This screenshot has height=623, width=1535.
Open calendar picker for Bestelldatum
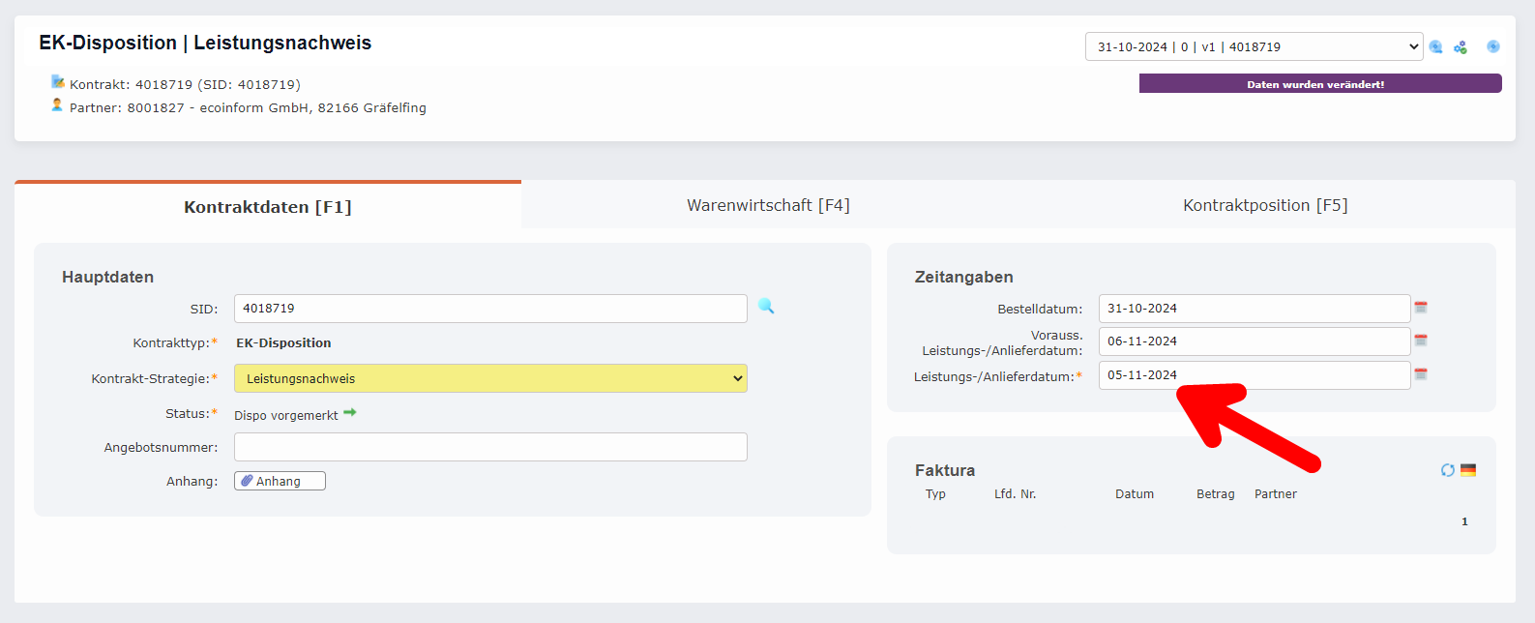pyautogui.click(x=1421, y=308)
